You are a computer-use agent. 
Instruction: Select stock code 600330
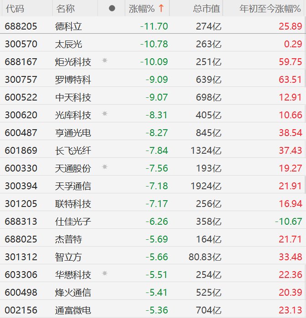click(21, 168)
